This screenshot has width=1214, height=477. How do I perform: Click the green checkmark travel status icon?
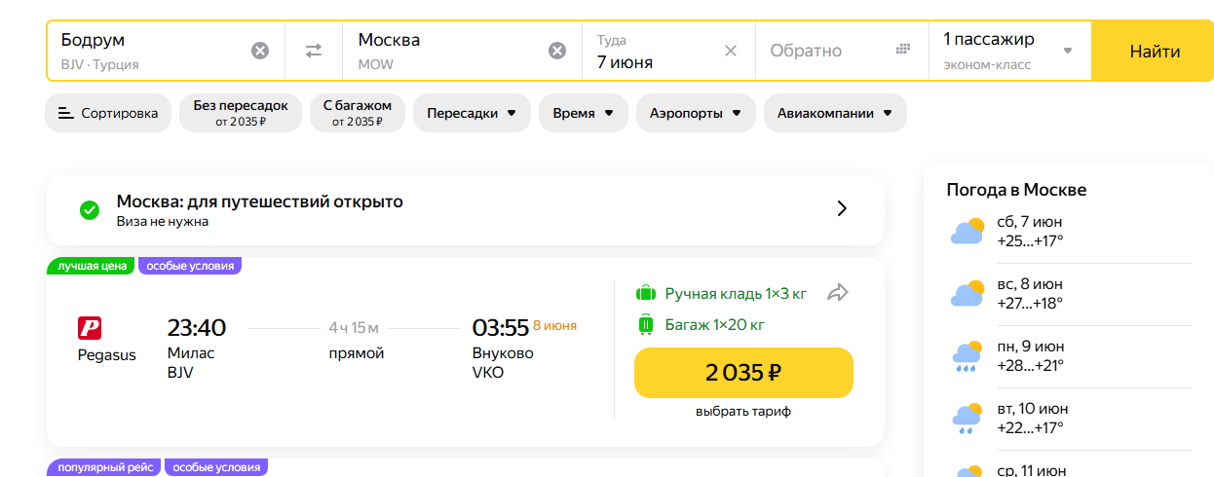pyautogui.click(x=90, y=209)
